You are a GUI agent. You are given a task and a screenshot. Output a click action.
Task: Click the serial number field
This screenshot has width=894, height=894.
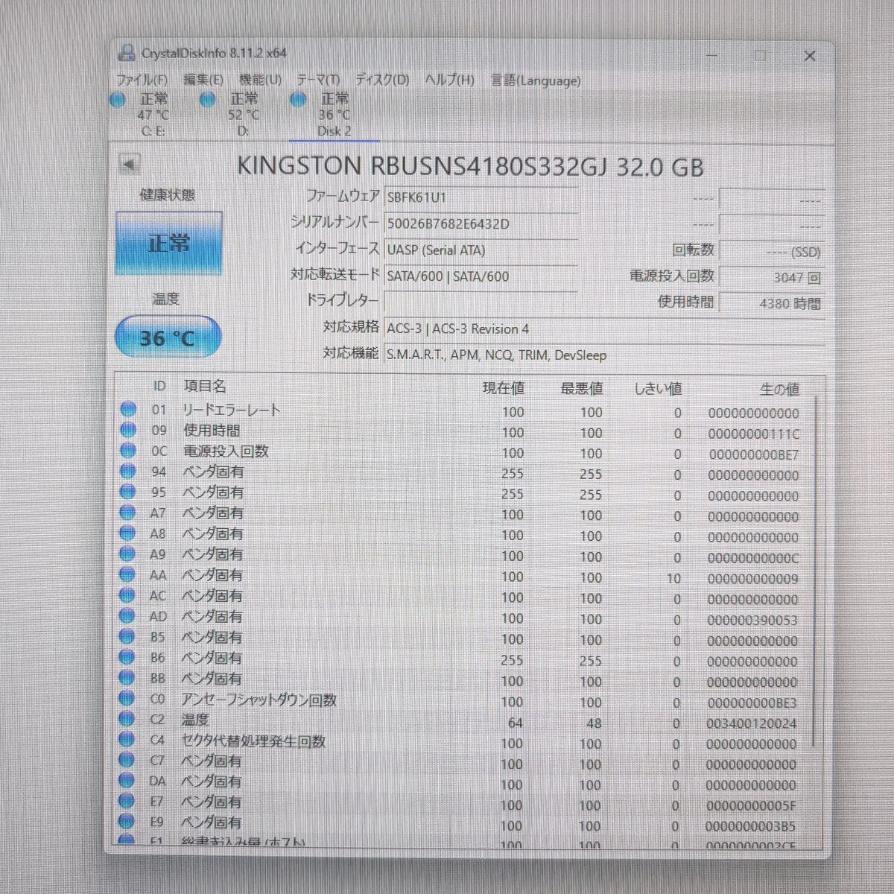(481, 223)
